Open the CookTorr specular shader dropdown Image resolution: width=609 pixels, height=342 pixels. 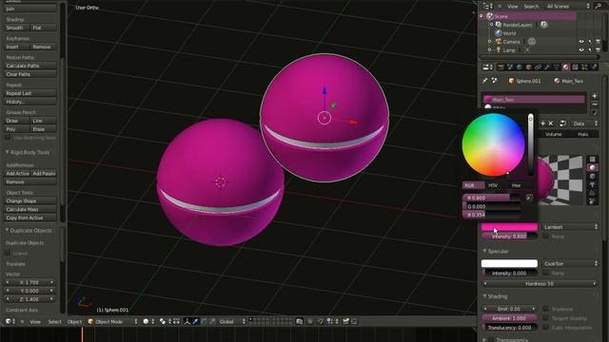click(x=571, y=264)
